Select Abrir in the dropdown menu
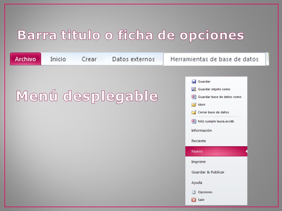 pyautogui.click(x=202, y=105)
